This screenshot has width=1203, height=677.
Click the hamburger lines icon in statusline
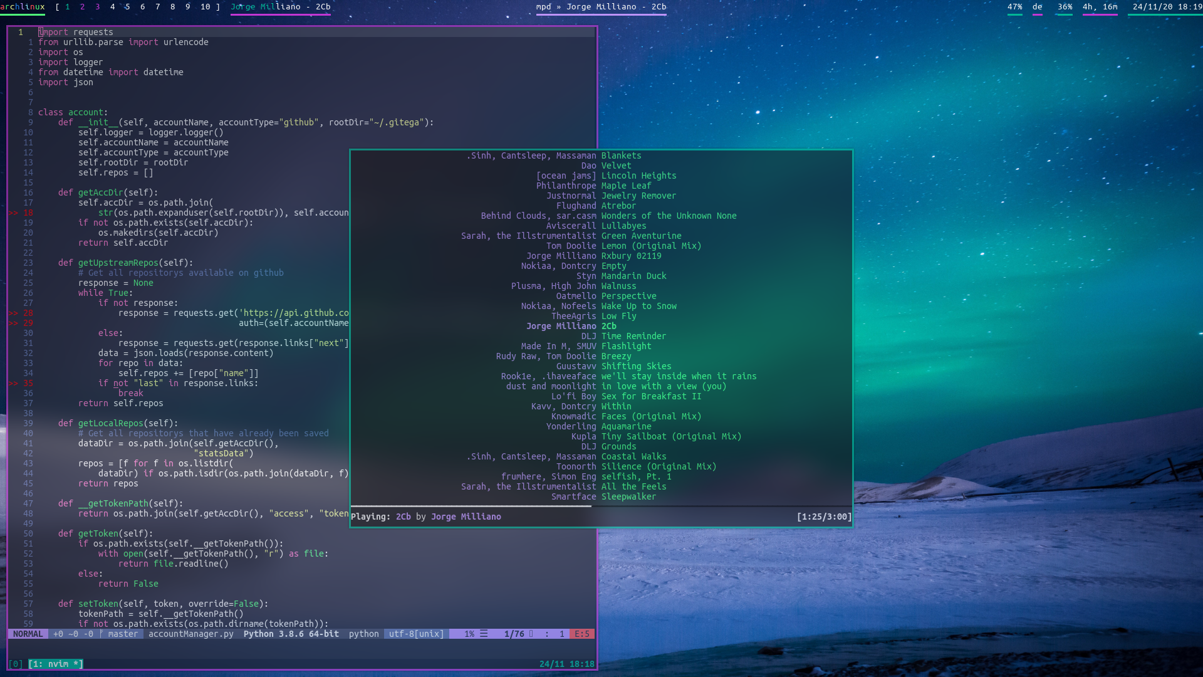484,634
